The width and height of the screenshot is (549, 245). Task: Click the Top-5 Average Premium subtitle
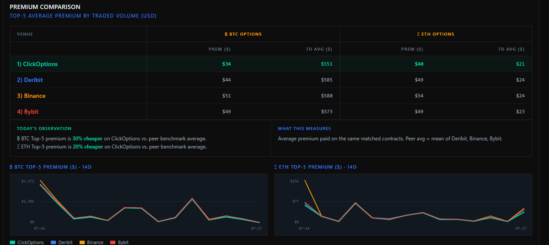click(83, 16)
